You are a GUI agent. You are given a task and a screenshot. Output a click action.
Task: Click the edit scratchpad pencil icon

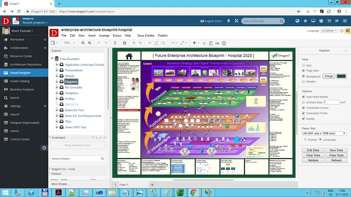(x=100, y=137)
